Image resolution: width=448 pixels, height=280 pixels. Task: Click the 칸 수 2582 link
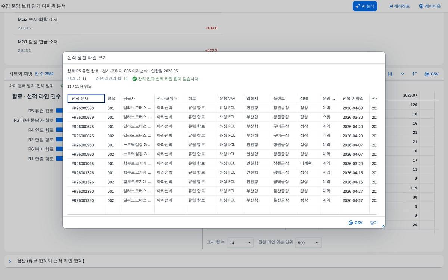tap(44, 74)
